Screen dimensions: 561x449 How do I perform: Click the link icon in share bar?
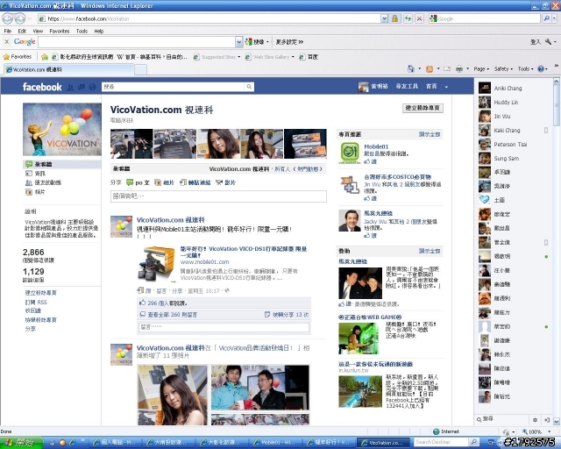click(x=183, y=182)
